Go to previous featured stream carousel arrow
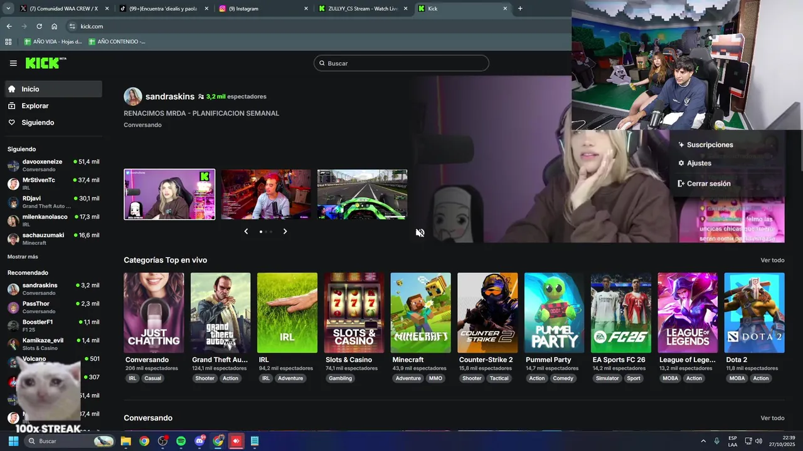 246,231
